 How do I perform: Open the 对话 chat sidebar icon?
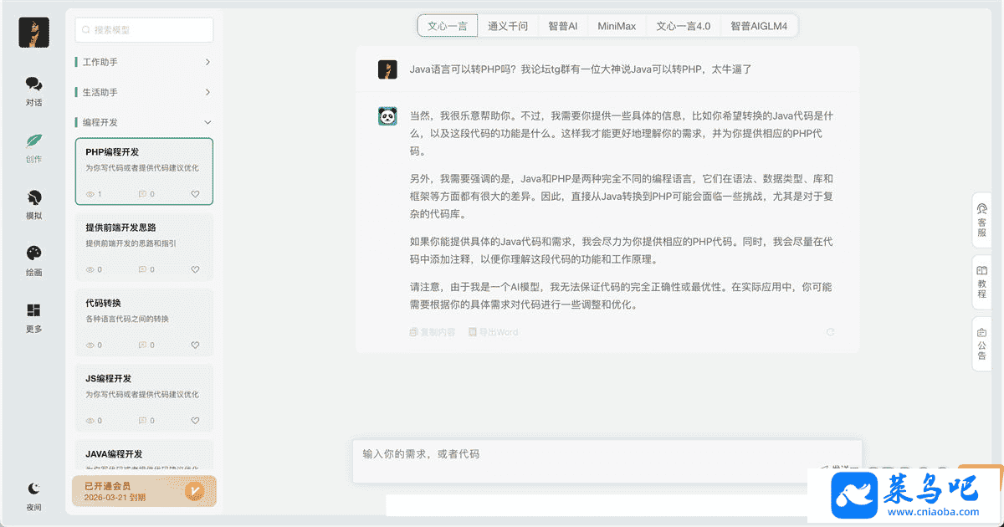point(33,84)
